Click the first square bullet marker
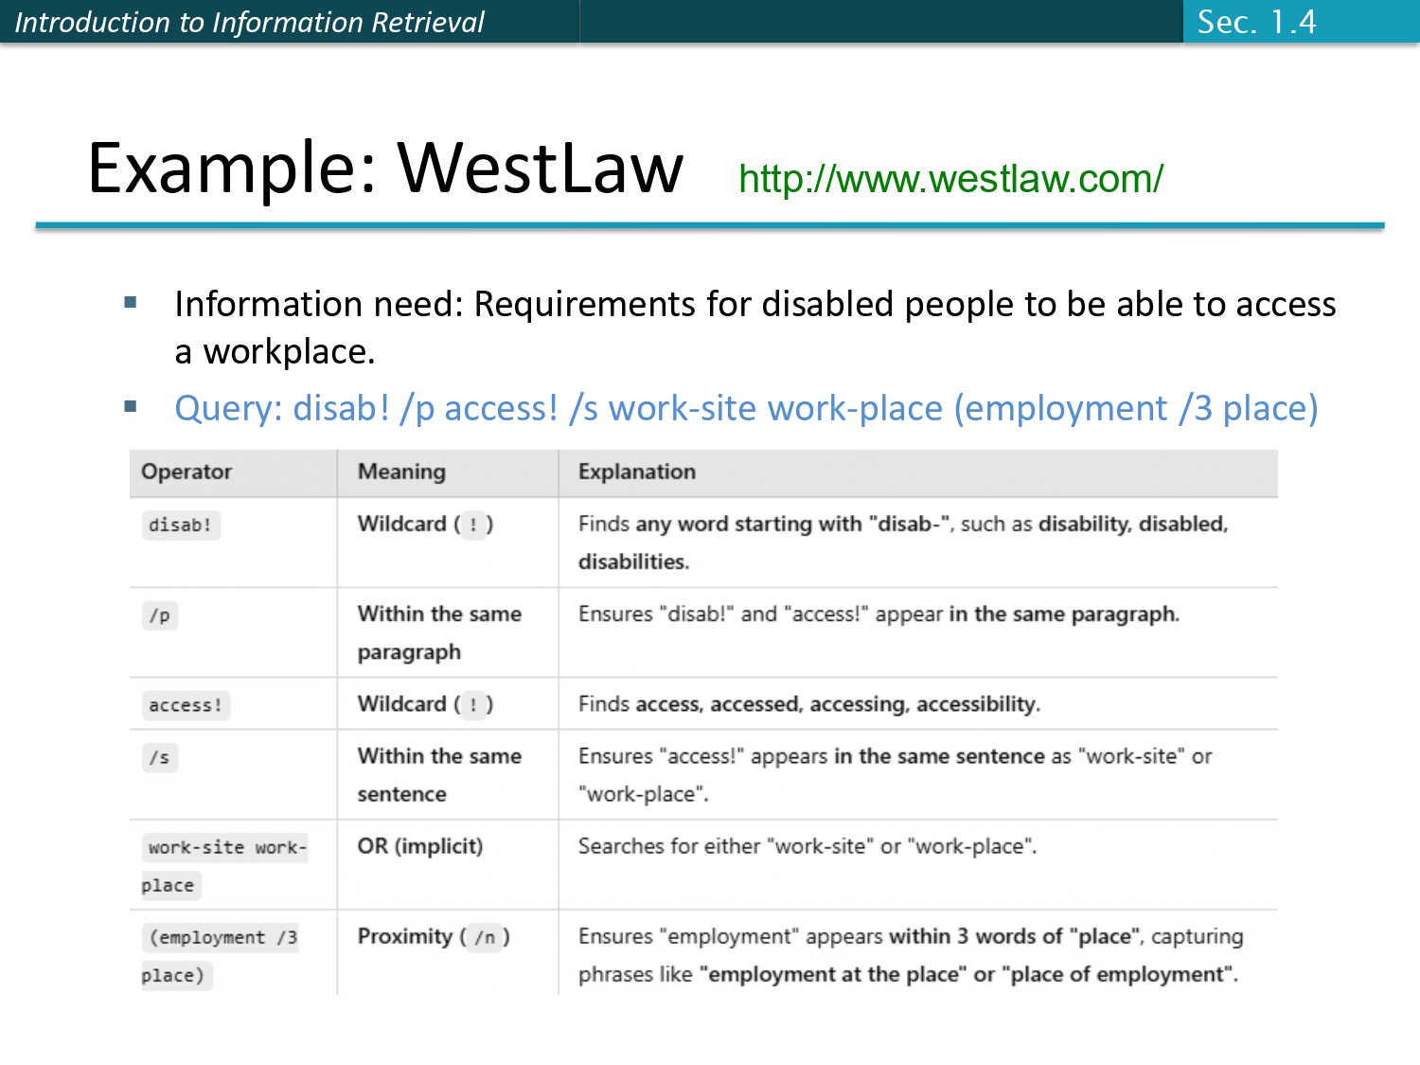Screen dimensions: 1420x1065 [x=131, y=303]
